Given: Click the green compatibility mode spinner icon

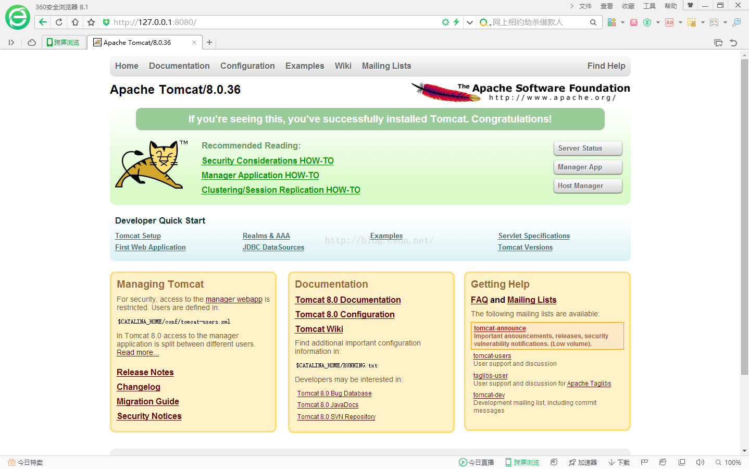Looking at the screenshot, I should tap(445, 22).
